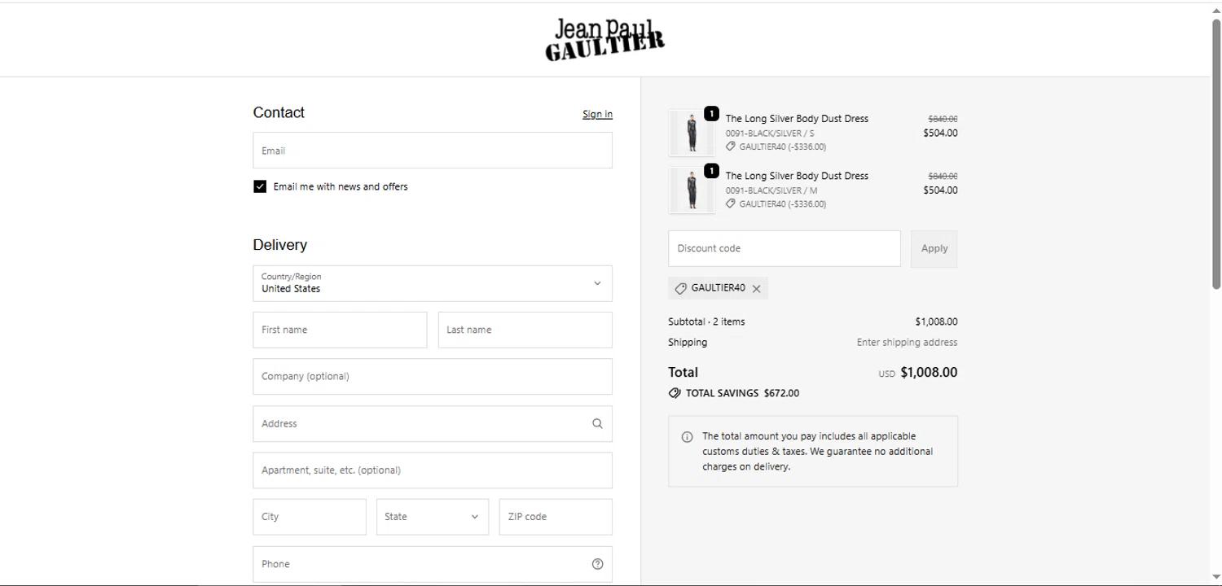Click the Apply discount button

tap(934, 248)
